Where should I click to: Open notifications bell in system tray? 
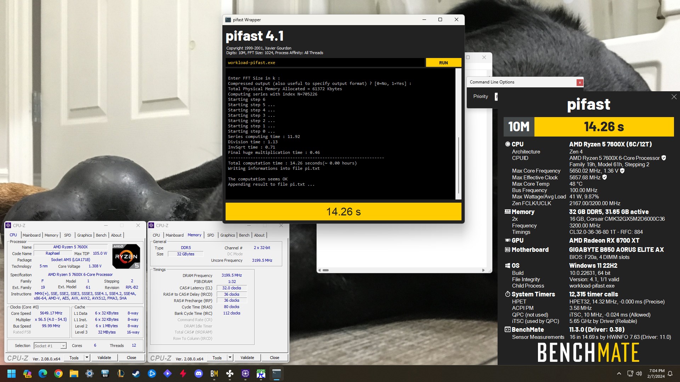tap(670, 374)
